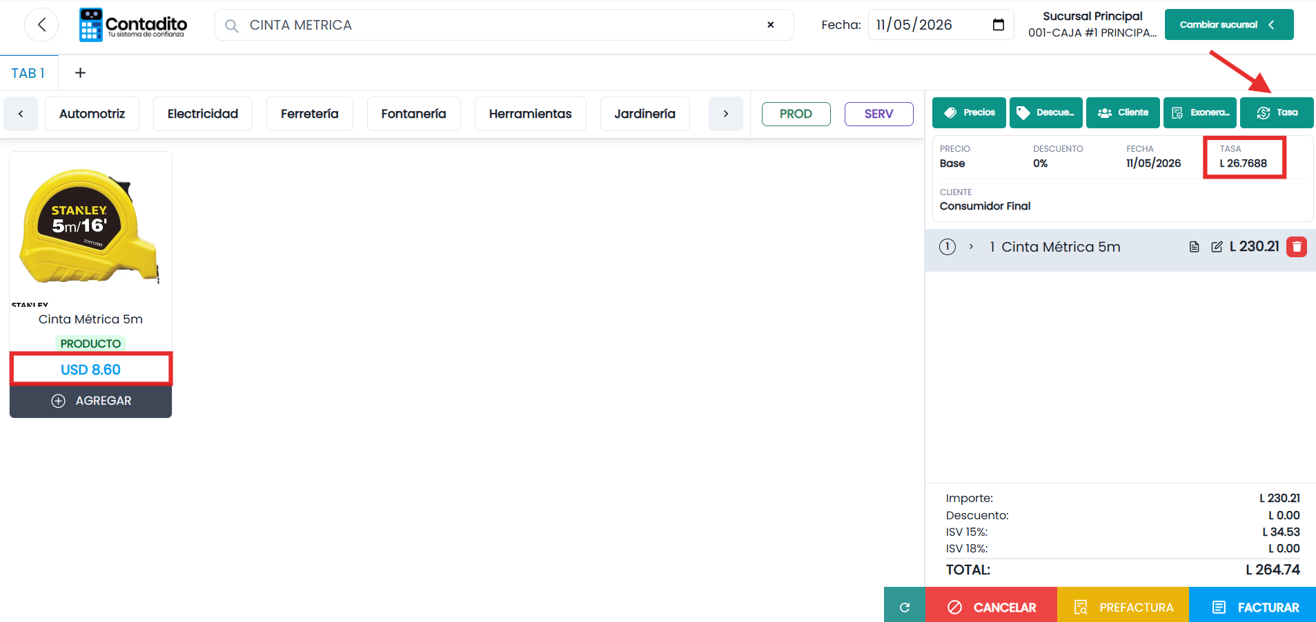
Task: Open the Exoneración options
Action: coord(1200,112)
